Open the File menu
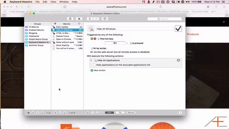This screenshot has height=129, width=229. click(37, 2)
